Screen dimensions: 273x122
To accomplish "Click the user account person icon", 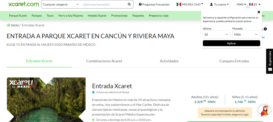I will 211,4.
